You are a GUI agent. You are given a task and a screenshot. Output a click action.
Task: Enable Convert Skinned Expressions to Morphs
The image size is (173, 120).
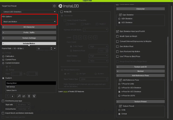117,41
